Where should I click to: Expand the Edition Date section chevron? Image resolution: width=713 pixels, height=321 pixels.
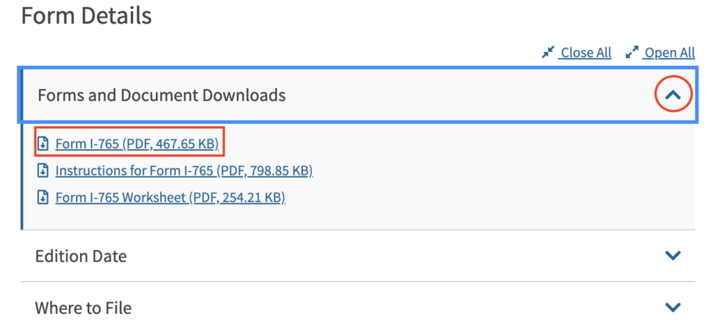point(673,256)
